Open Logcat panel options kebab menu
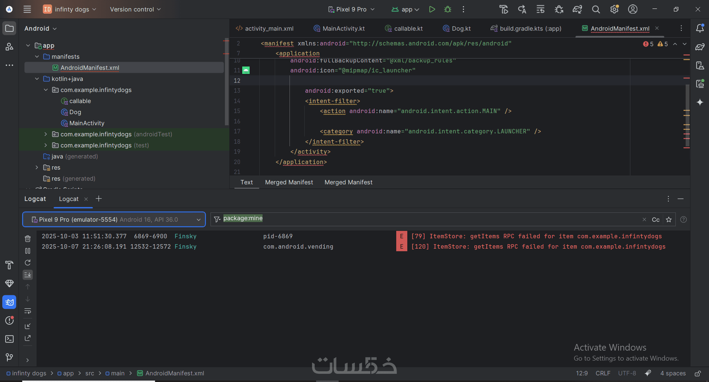 (668, 199)
